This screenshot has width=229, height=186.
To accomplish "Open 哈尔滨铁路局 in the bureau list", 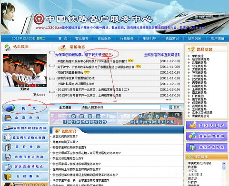I will click(201, 59).
